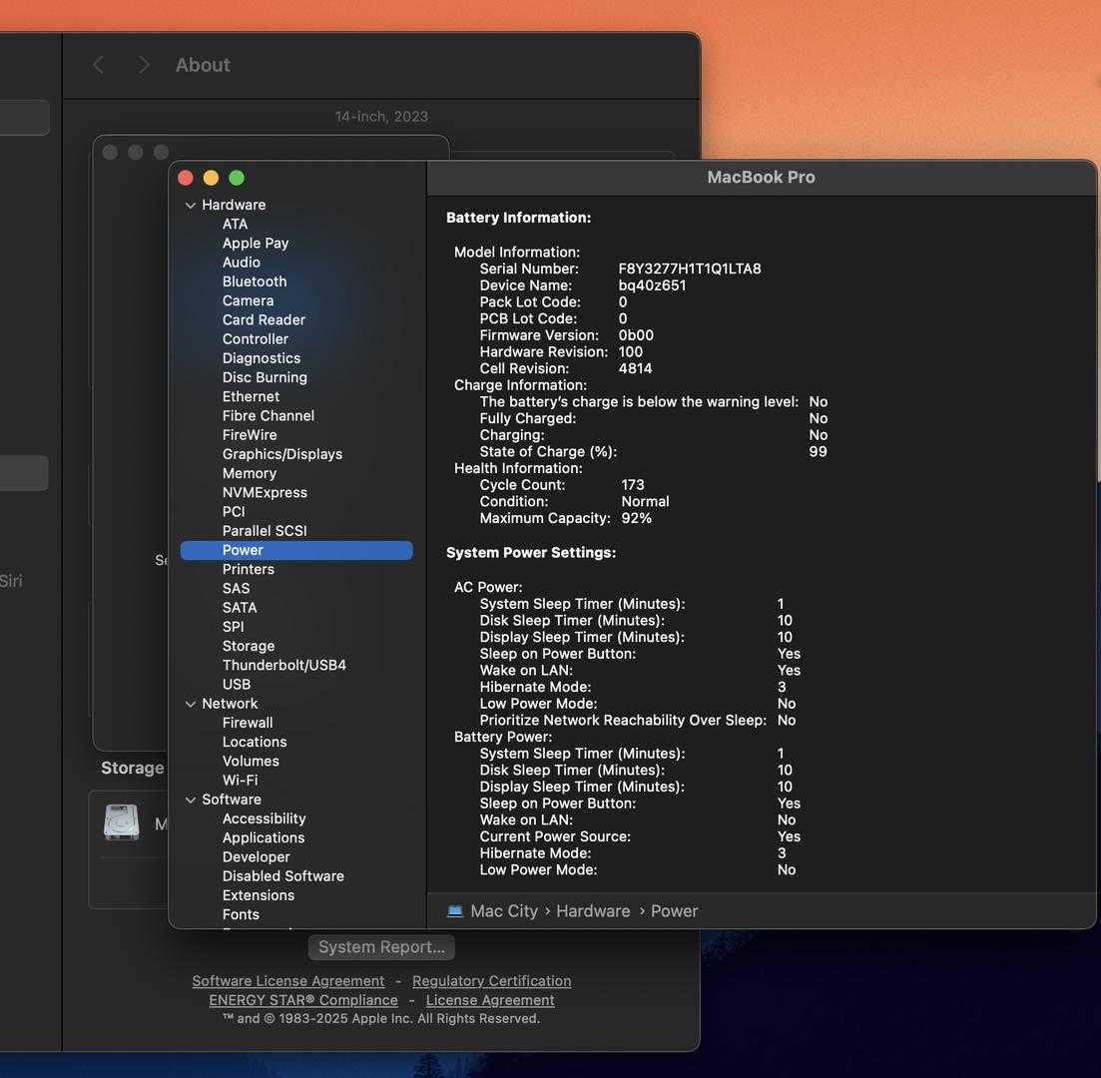This screenshot has width=1101, height=1078.
Task: Select Firewall under Network
Action: pos(248,723)
